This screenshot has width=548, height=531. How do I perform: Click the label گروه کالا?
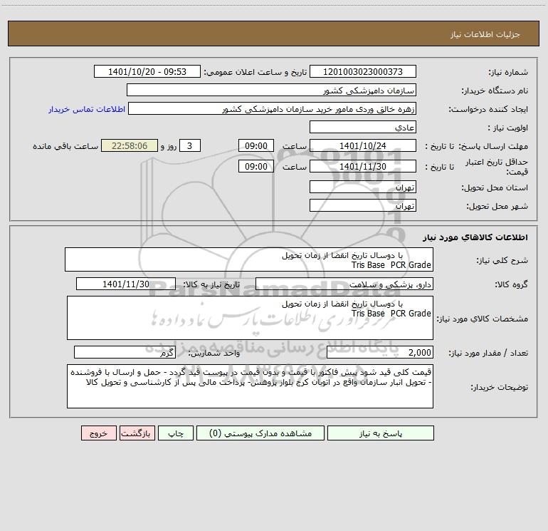tap(511, 284)
